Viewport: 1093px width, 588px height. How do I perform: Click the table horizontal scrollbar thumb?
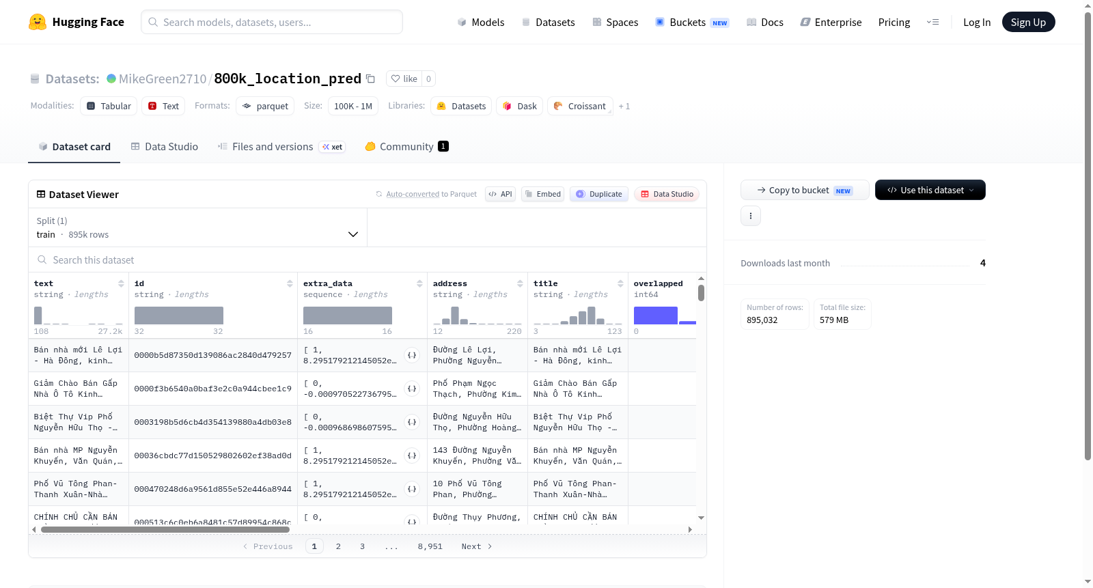point(165,529)
